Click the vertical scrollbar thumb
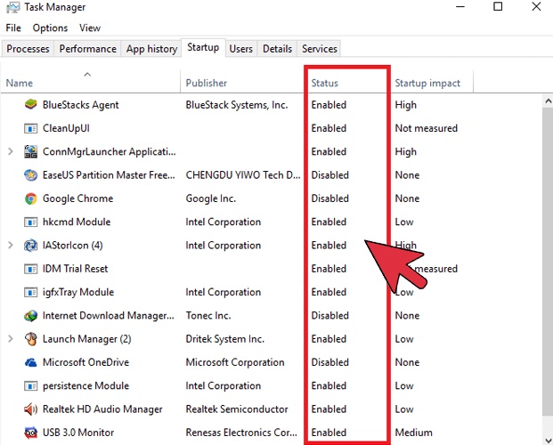553x445 pixels. pyautogui.click(x=548, y=263)
